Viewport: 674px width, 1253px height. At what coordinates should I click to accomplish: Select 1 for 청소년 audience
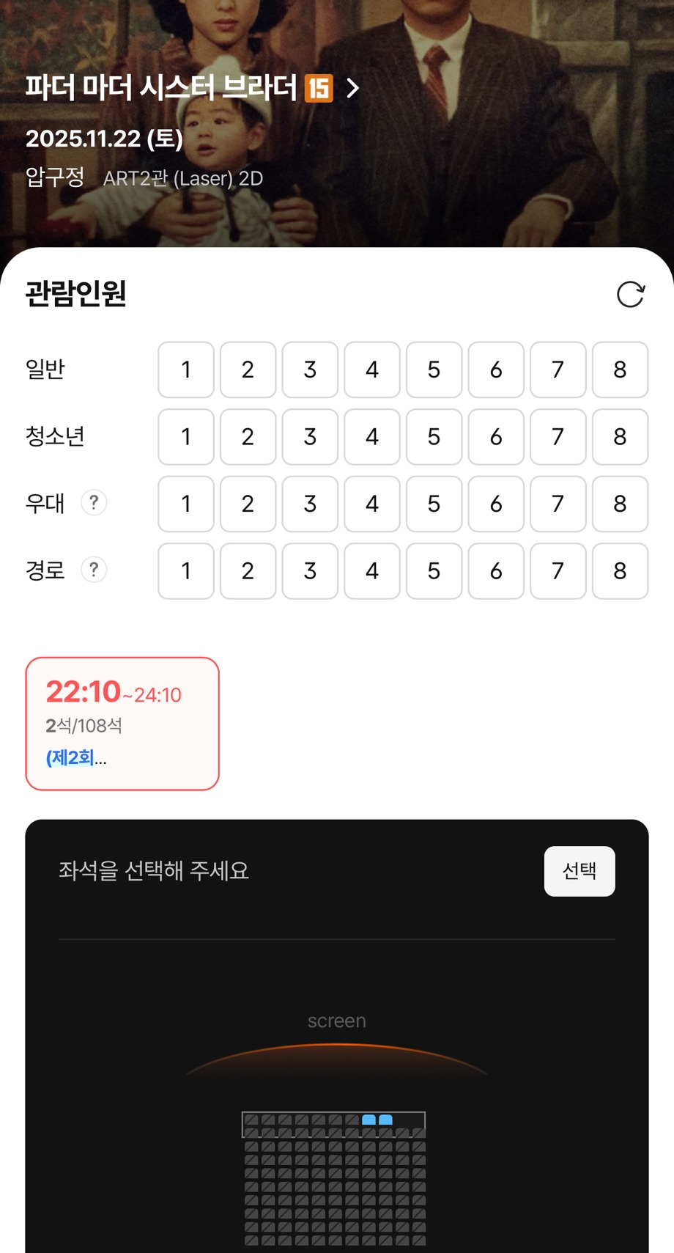[186, 437]
